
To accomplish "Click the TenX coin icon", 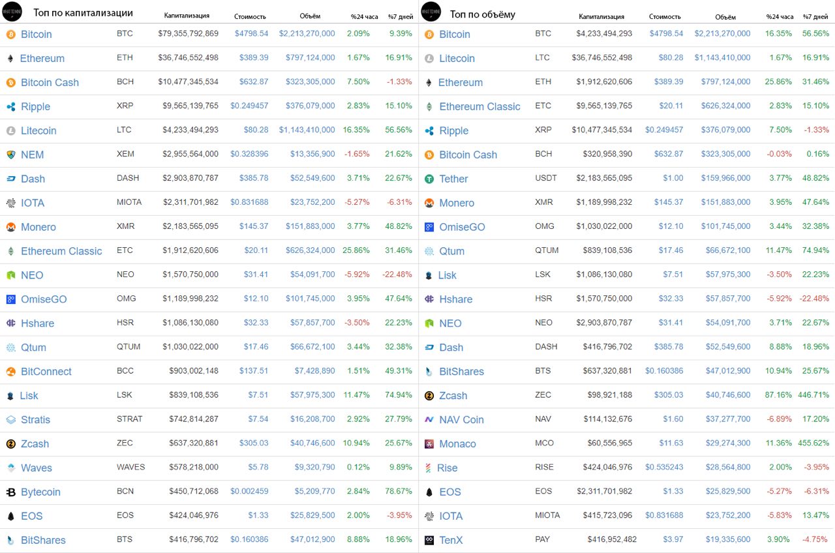I will coord(429,541).
